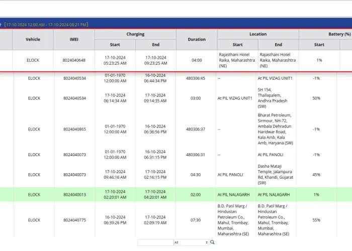The image size is (352, 251).
Task: Select the highlighted row IMEI 8024040013
Action: click(74, 195)
